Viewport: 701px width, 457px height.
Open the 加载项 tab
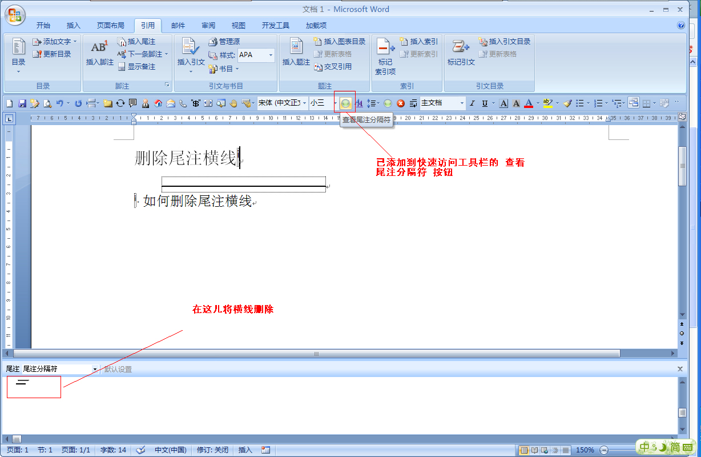click(316, 26)
